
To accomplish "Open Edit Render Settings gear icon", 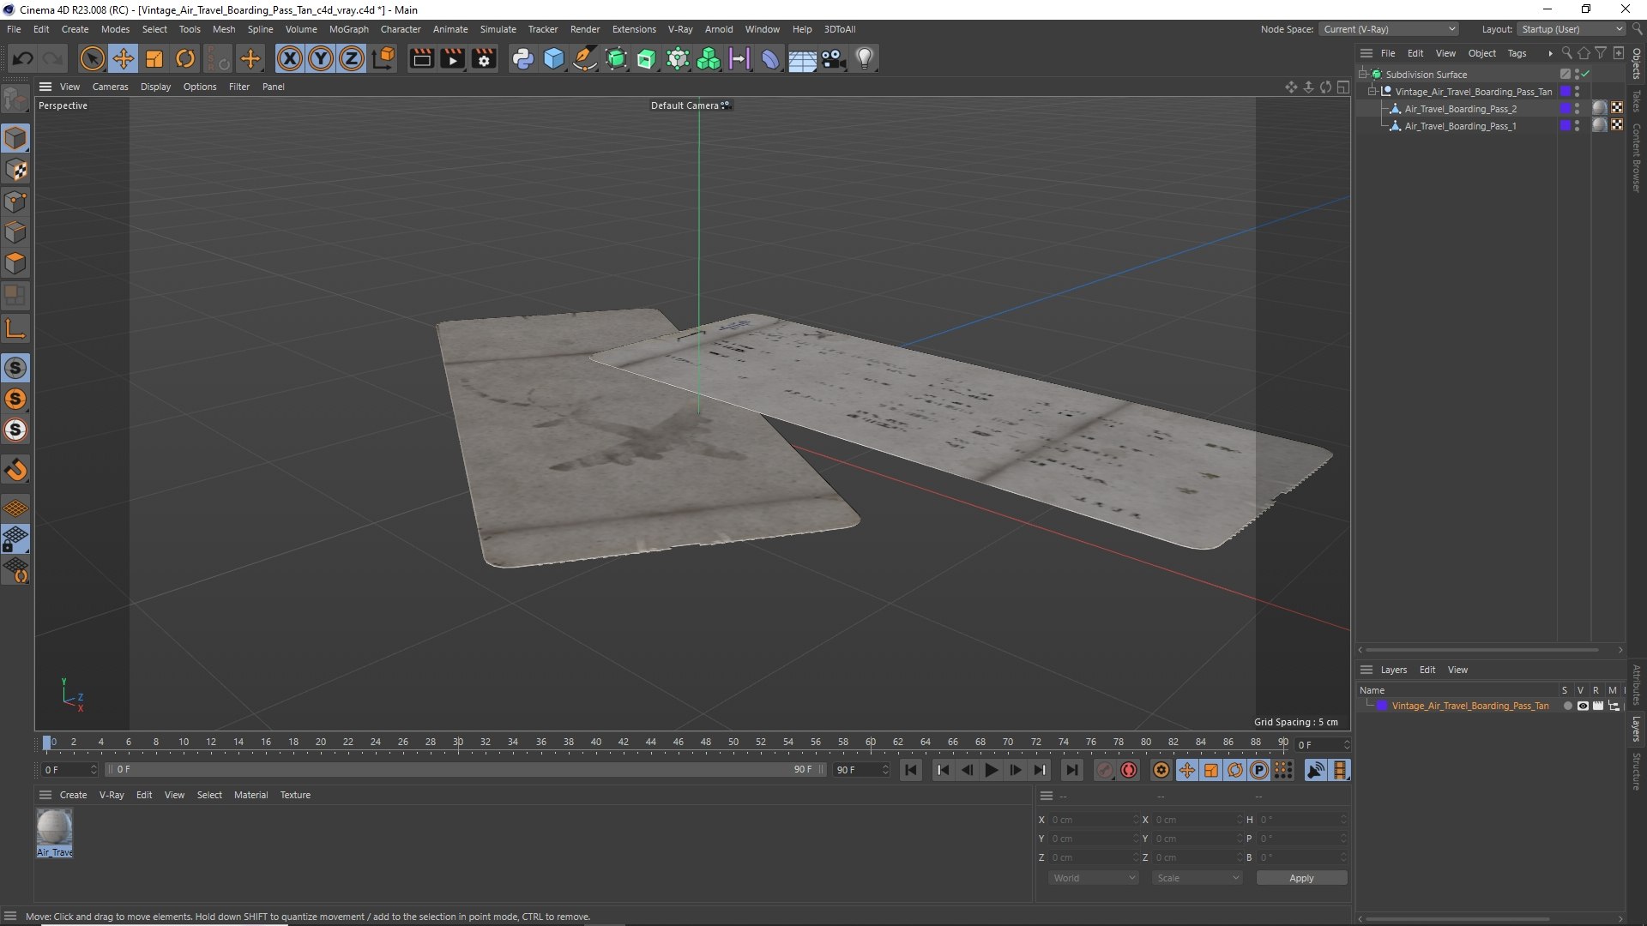I will [x=484, y=58].
